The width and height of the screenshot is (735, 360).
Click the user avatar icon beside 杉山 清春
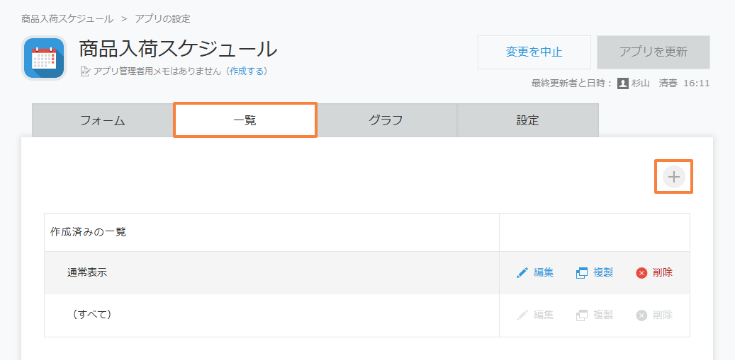pyautogui.click(x=622, y=83)
